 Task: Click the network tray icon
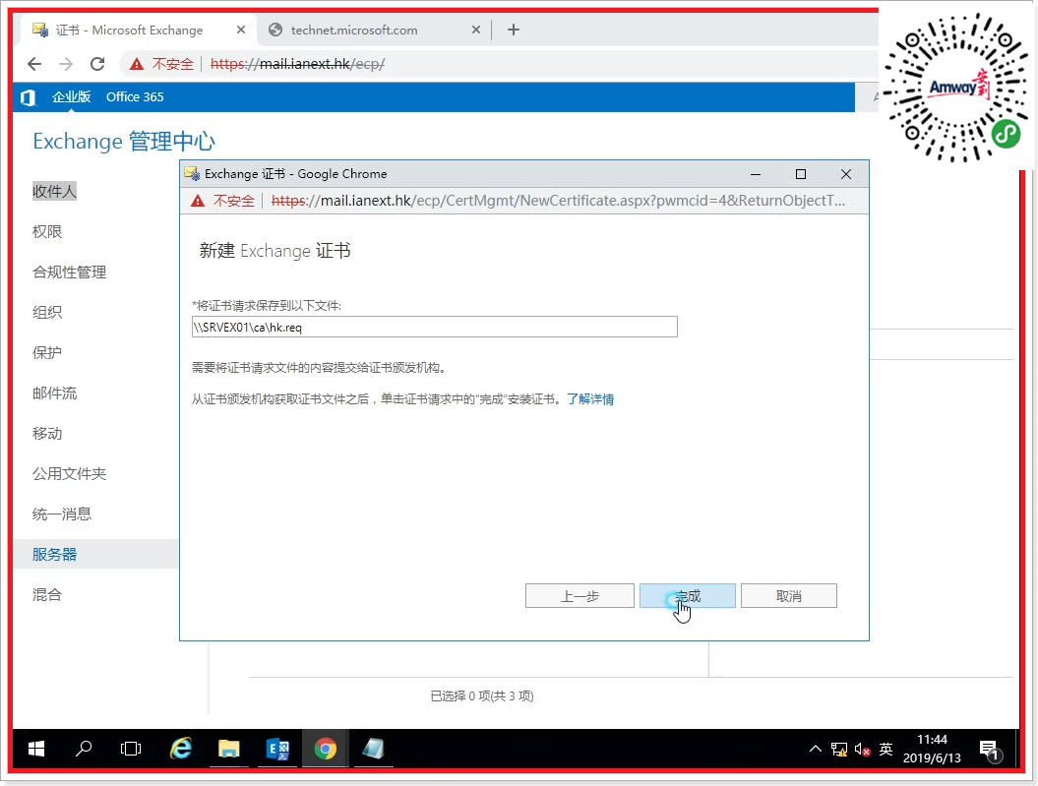pyautogui.click(x=839, y=750)
